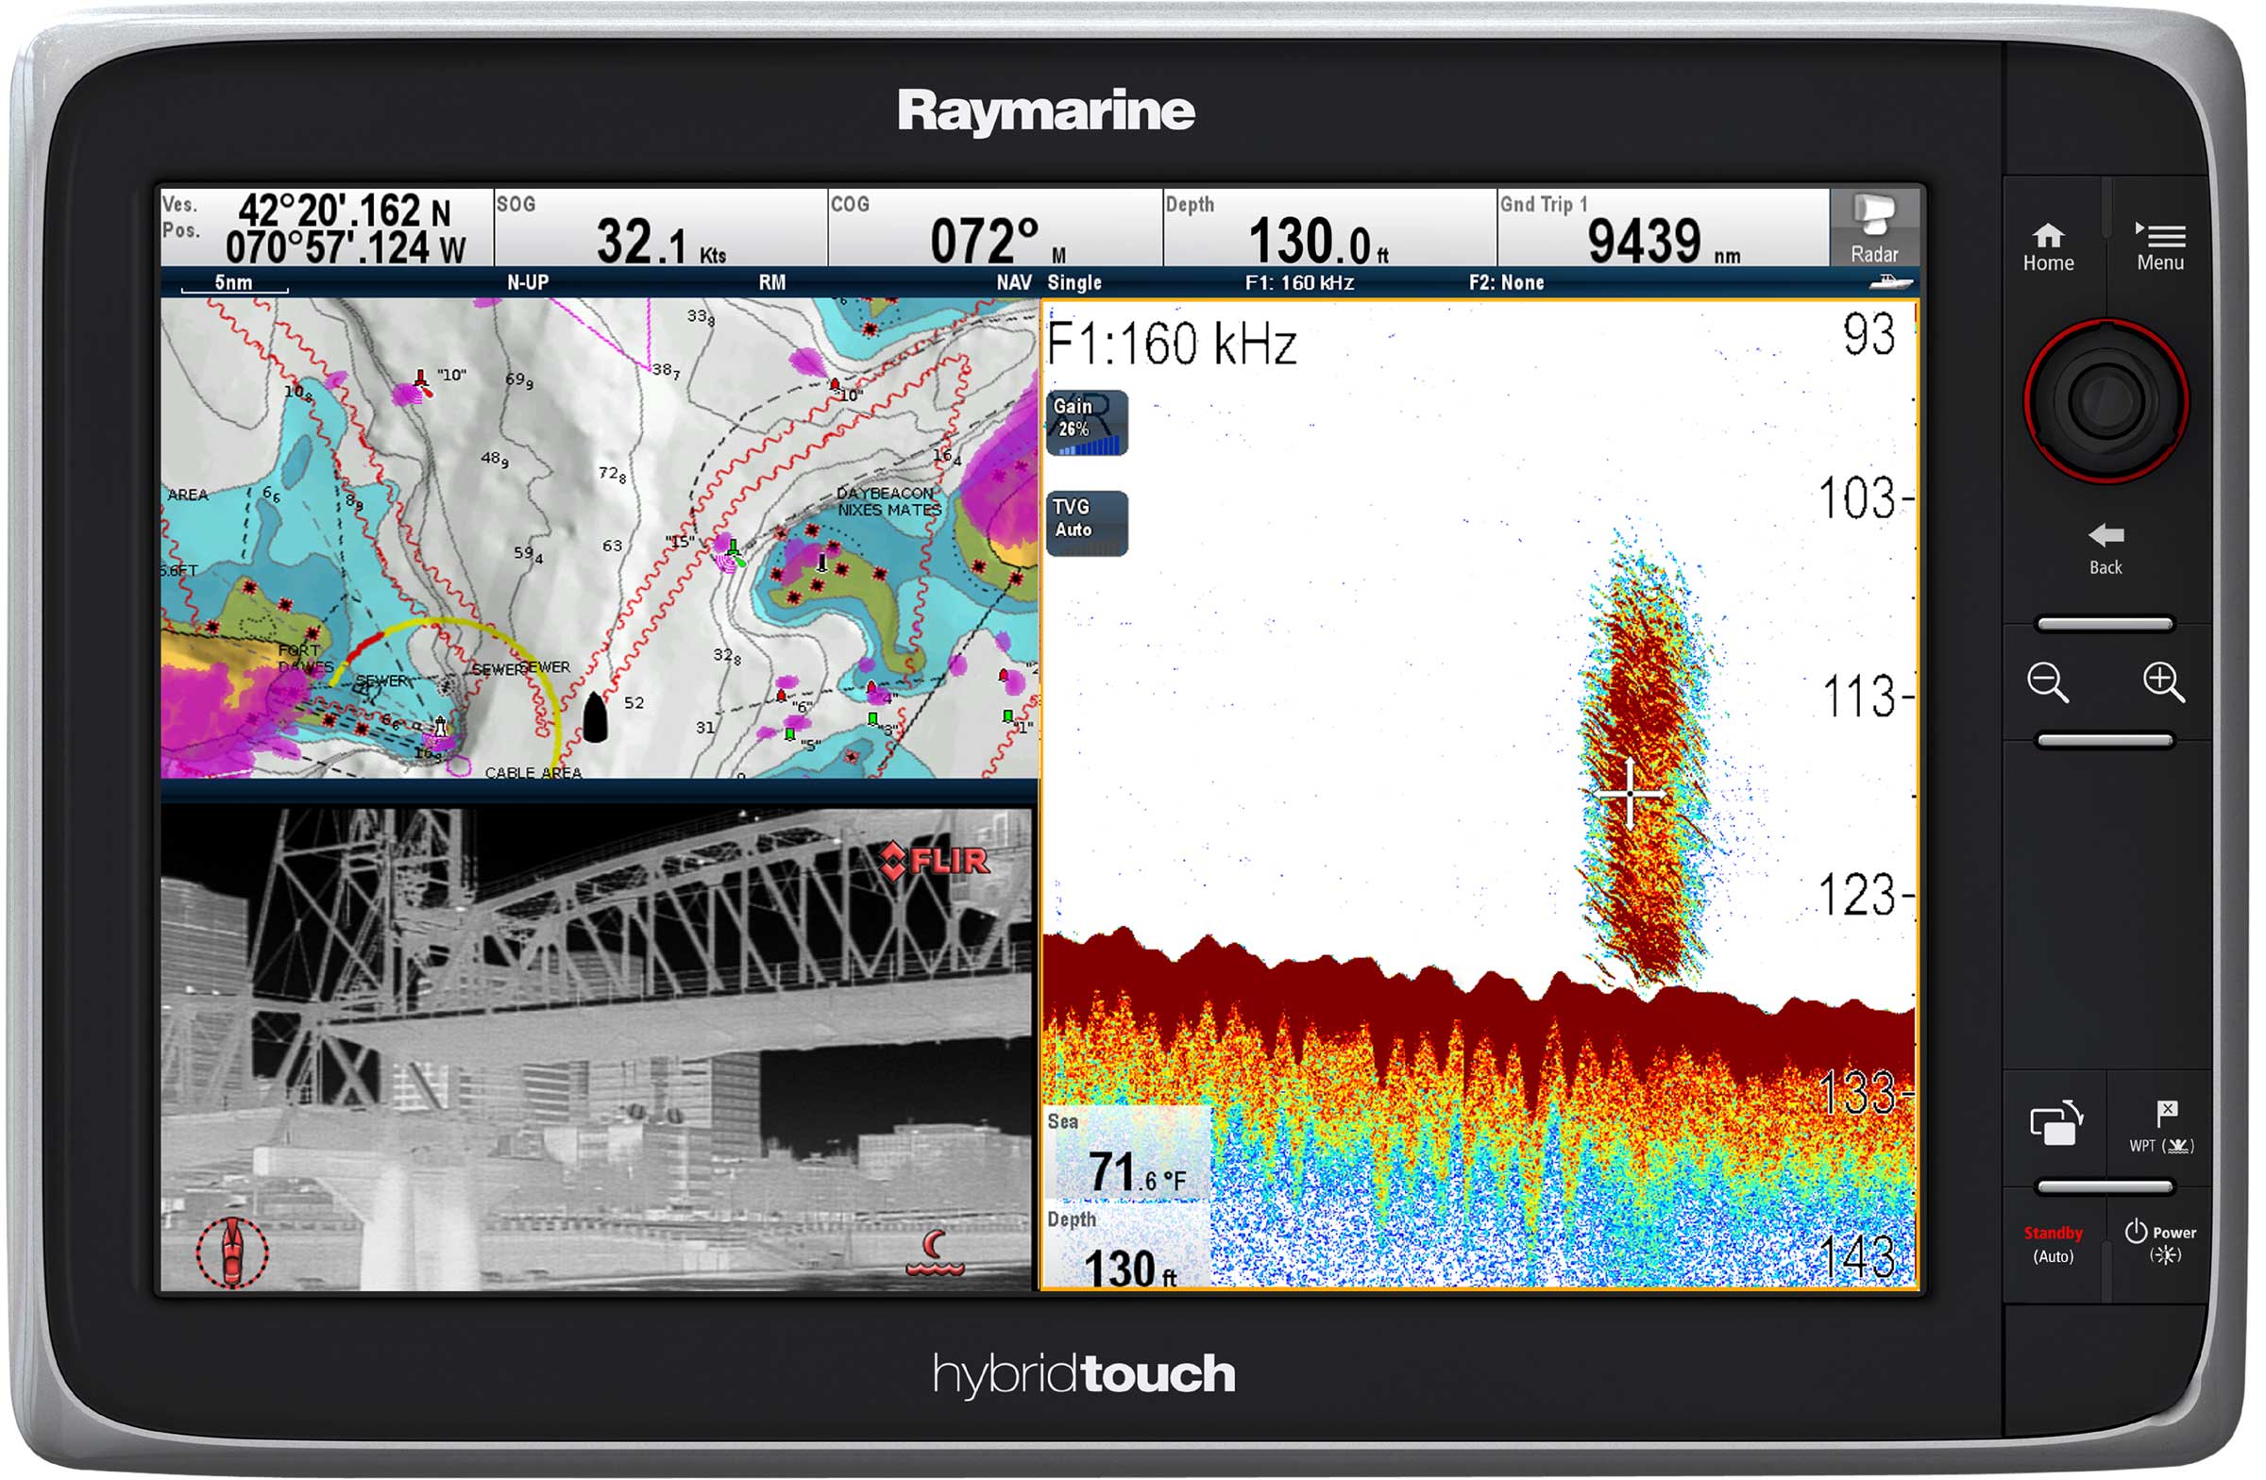Toggle the N-UP chart orientation indicator
This screenshot has height=1480, width=2266.
click(528, 282)
